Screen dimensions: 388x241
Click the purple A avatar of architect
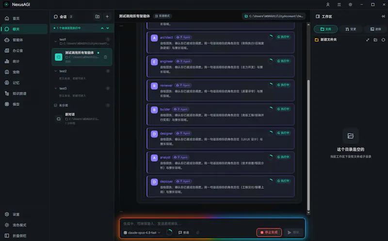point(154,38)
